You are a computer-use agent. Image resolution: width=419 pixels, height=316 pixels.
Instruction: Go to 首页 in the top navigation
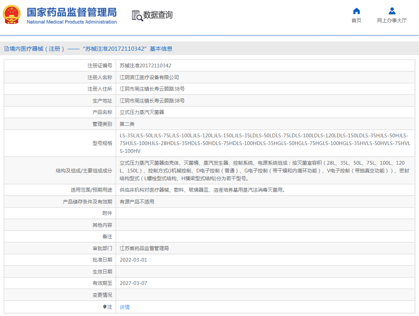(356, 20)
